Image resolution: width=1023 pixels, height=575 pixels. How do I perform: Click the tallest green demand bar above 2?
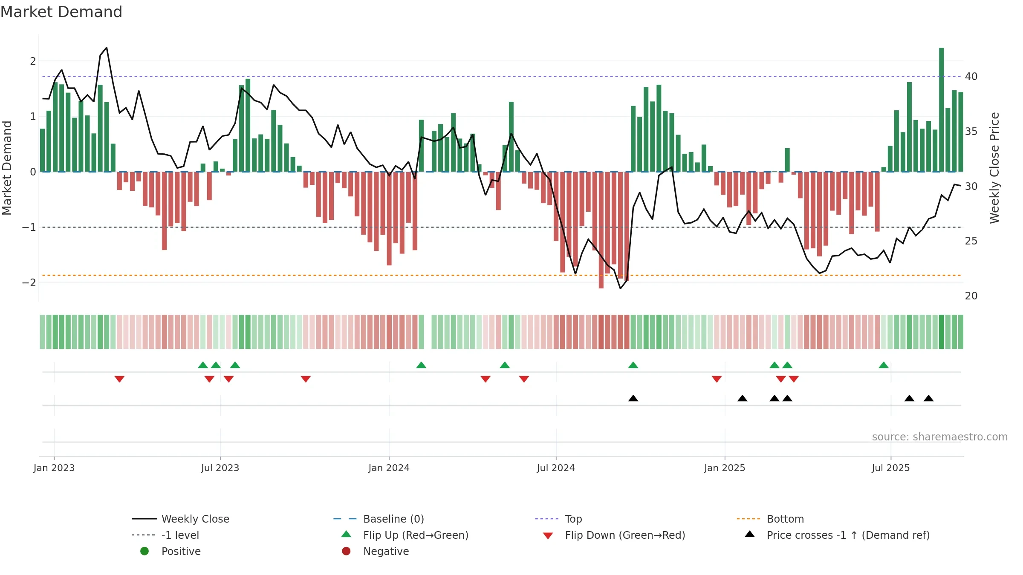click(942, 109)
